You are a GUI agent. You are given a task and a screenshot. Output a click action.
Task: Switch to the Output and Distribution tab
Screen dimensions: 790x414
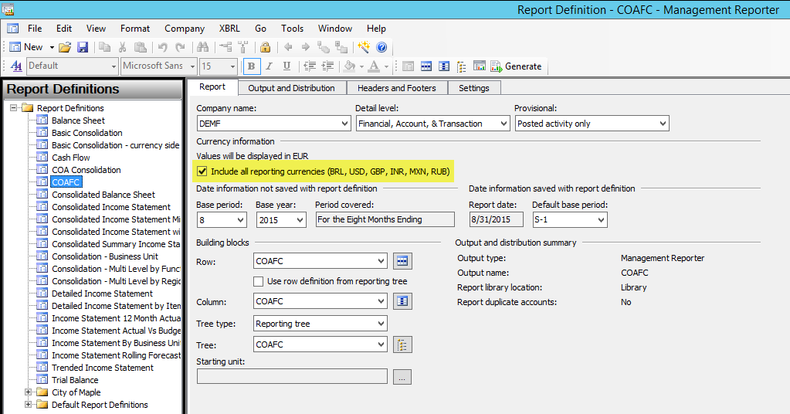pos(291,88)
